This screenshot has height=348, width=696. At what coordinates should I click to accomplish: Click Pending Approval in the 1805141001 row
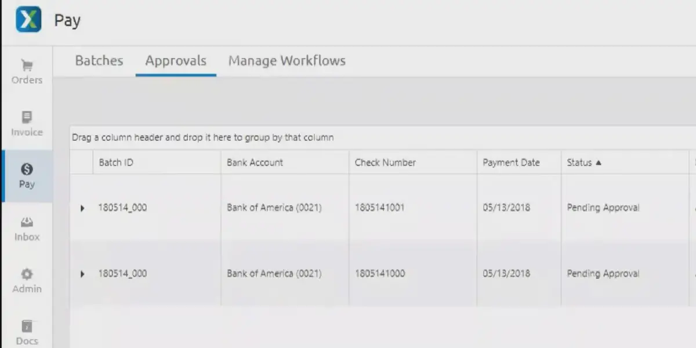pos(603,208)
